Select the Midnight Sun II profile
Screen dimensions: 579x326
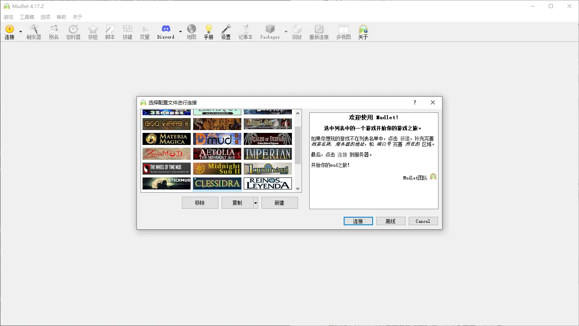(217, 169)
